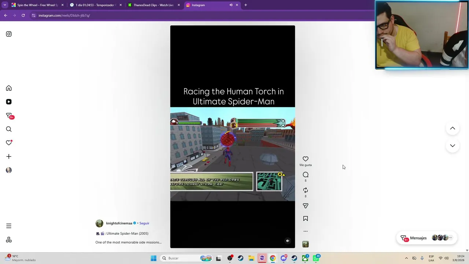Screen dimensions: 469x264
Task: Open your profile avatar in the sidebar
Action: pyautogui.click(x=9, y=170)
